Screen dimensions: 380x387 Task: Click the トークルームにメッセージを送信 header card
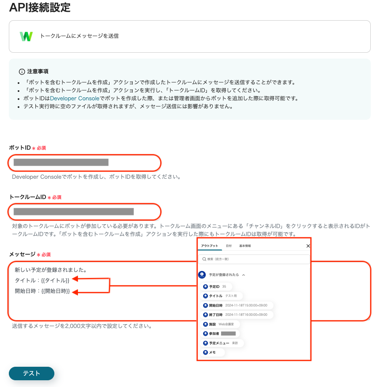point(190,36)
